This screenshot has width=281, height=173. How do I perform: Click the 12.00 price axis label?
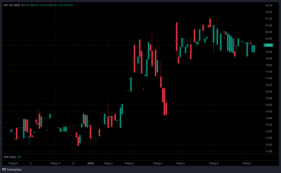click(x=269, y=144)
